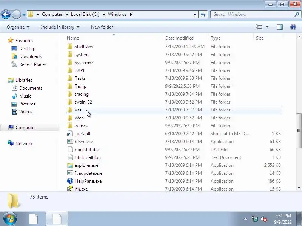The height and width of the screenshot is (226, 302).
Task: Select the _default shortcut icon
Action: [70, 134]
